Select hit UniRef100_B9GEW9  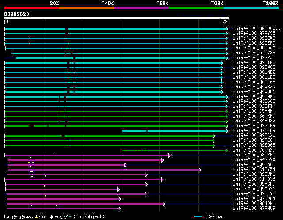tap(254, 126)
